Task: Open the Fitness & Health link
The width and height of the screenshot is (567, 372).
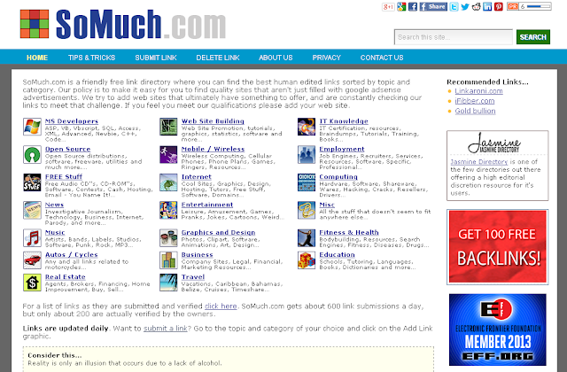Action: (349, 232)
